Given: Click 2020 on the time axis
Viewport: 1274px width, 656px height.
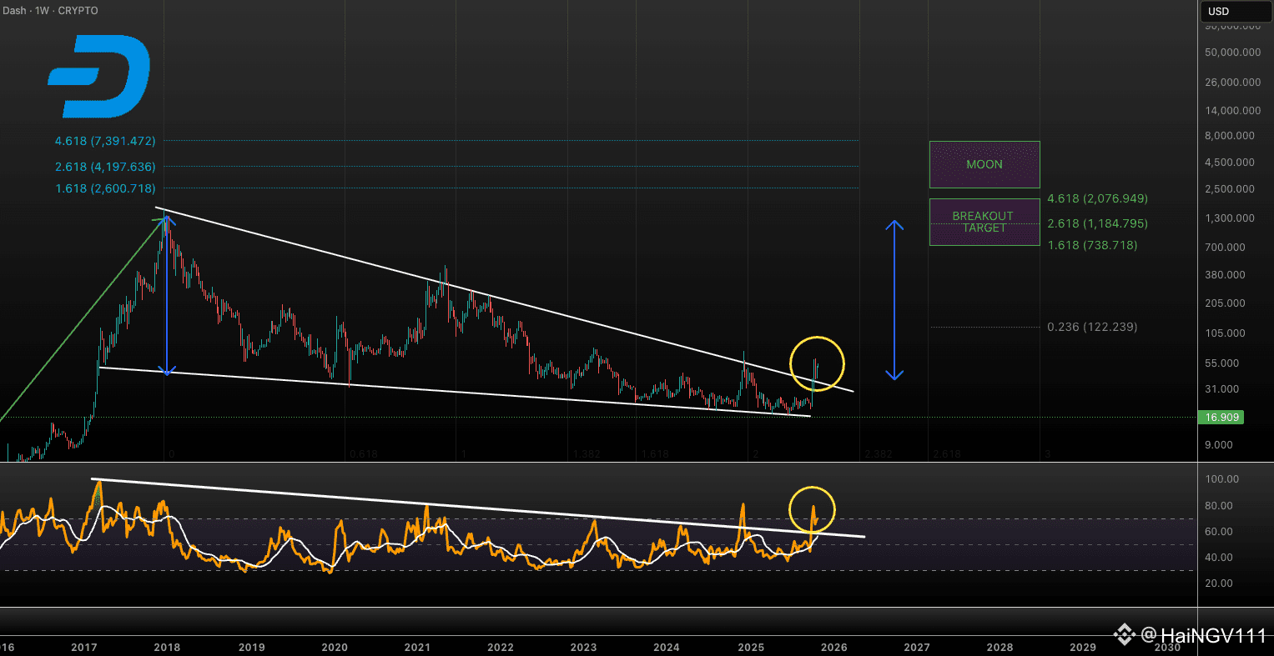Looking at the screenshot, I should [x=335, y=647].
